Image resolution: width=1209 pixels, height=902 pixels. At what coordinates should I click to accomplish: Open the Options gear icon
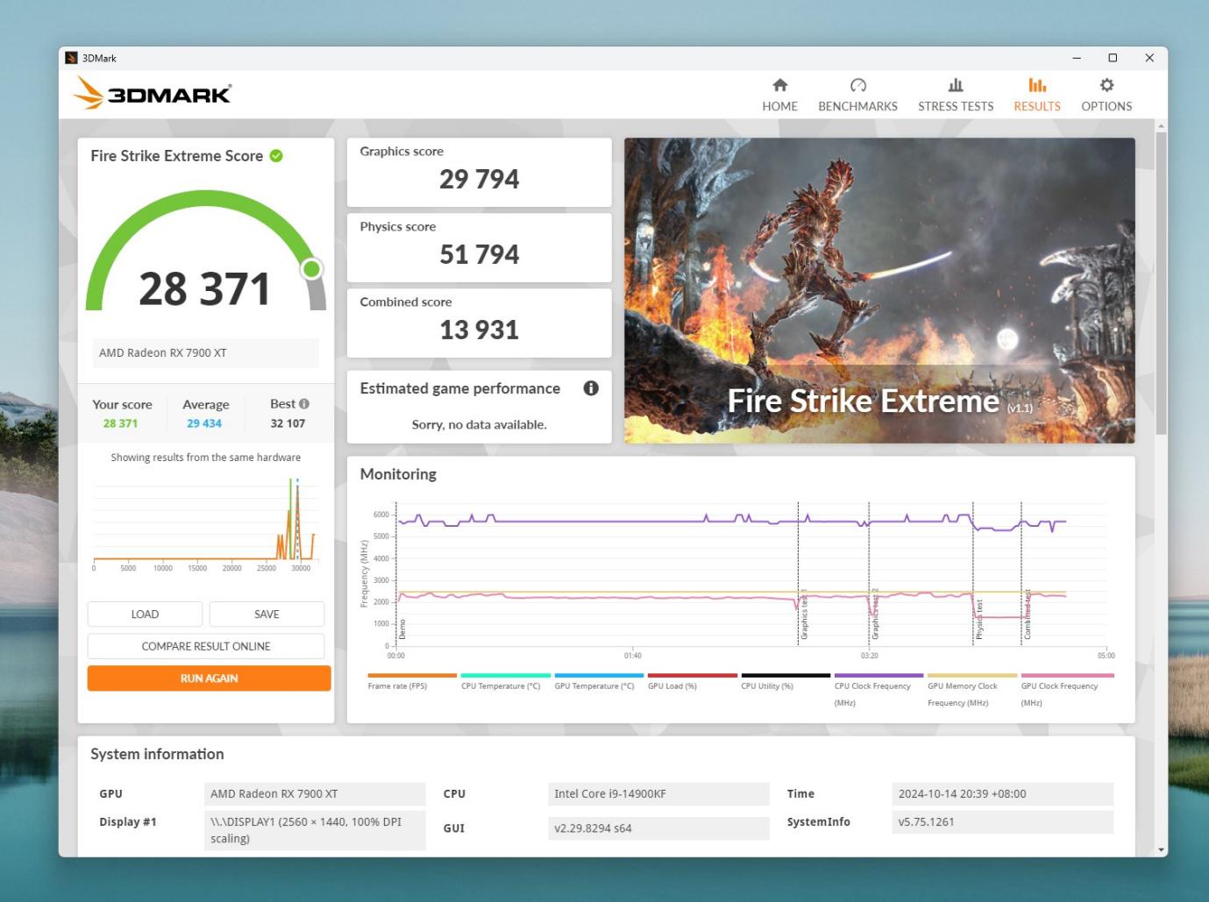(x=1106, y=85)
